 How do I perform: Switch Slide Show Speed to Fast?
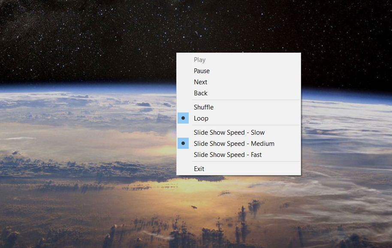pyautogui.click(x=238, y=155)
